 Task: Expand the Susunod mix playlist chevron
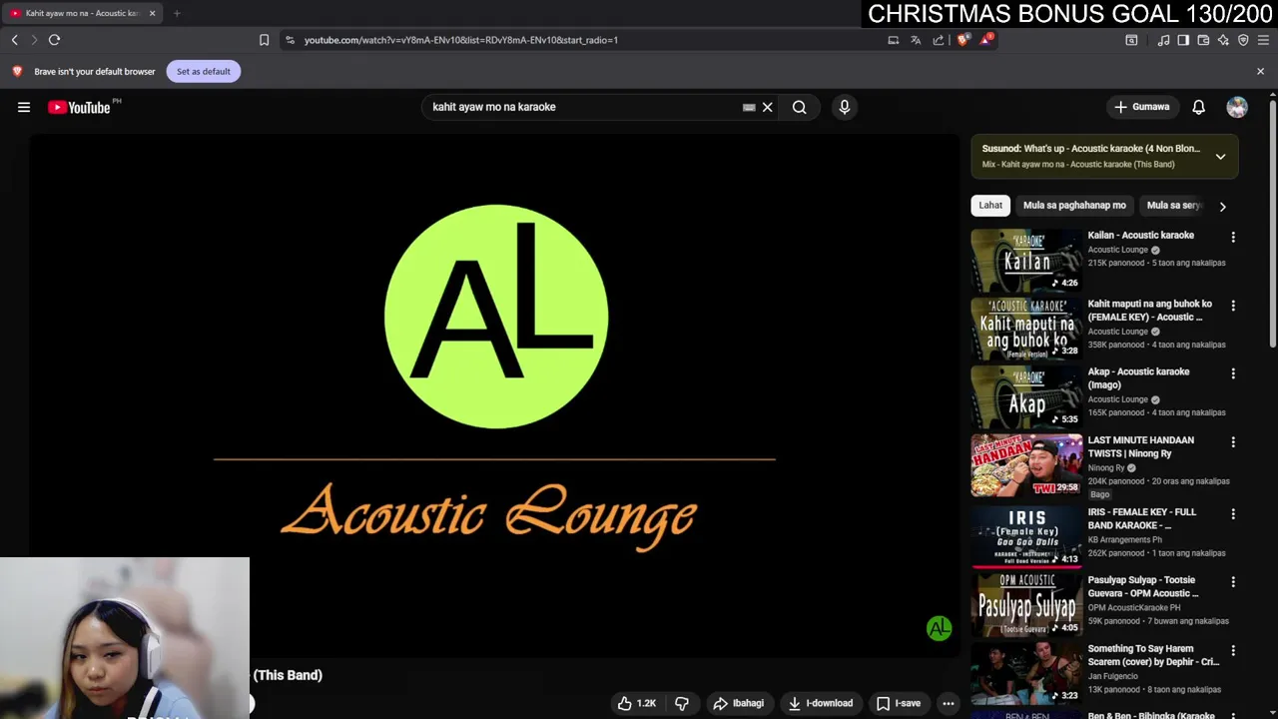(x=1220, y=157)
